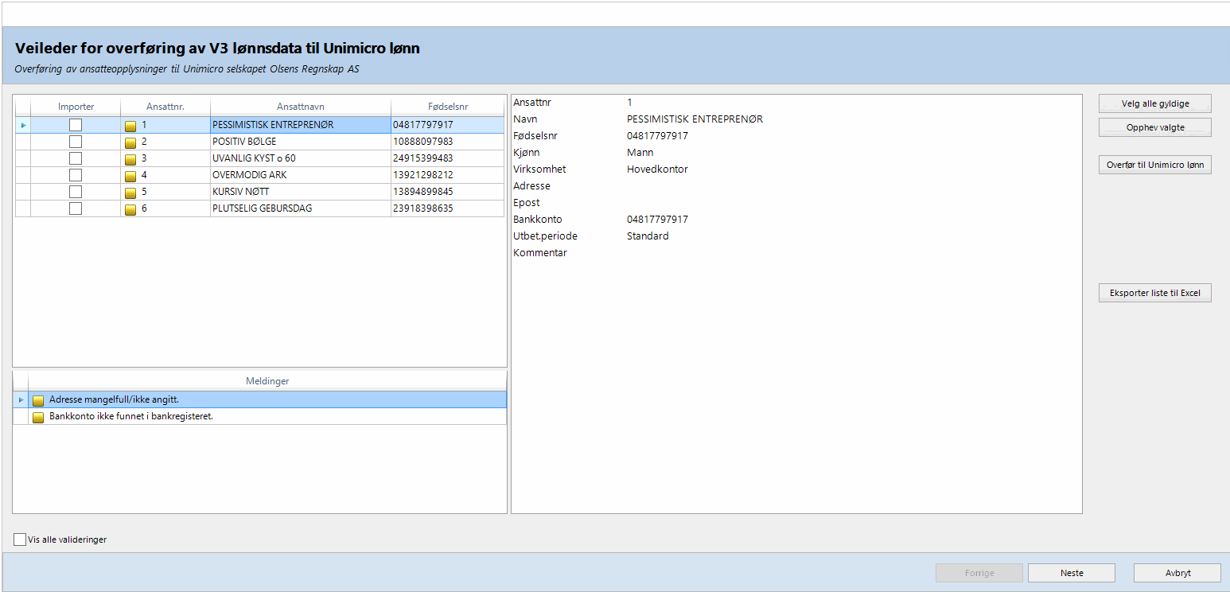Click yellow warning icon for employee 2
This screenshot has width=1230, height=592.
pyautogui.click(x=130, y=142)
